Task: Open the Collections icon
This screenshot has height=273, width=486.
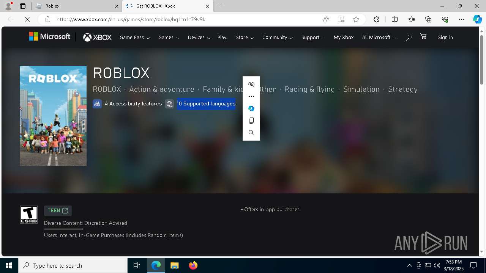Action: tap(428, 19)
